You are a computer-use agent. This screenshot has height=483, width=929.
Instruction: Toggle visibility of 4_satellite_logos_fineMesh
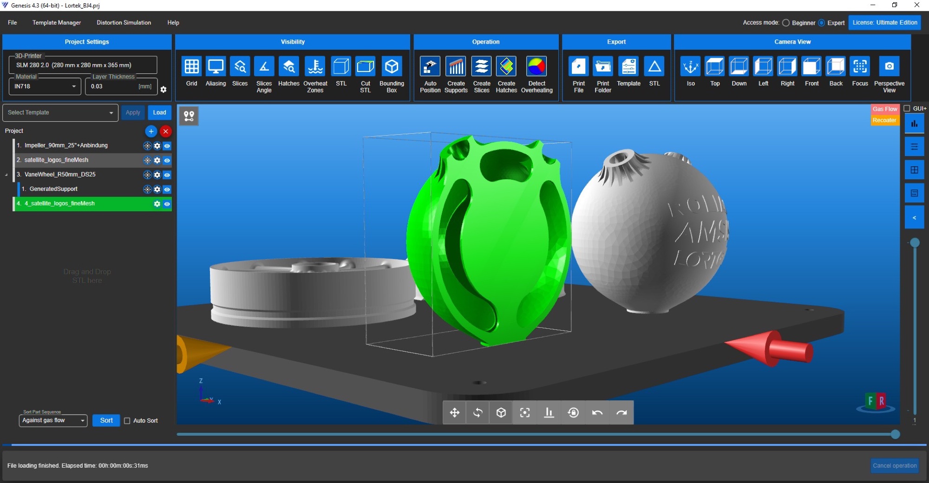point(167,204)
